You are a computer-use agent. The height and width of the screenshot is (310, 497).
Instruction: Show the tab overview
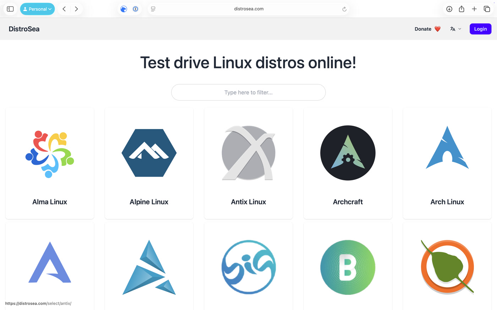[487, 9]
